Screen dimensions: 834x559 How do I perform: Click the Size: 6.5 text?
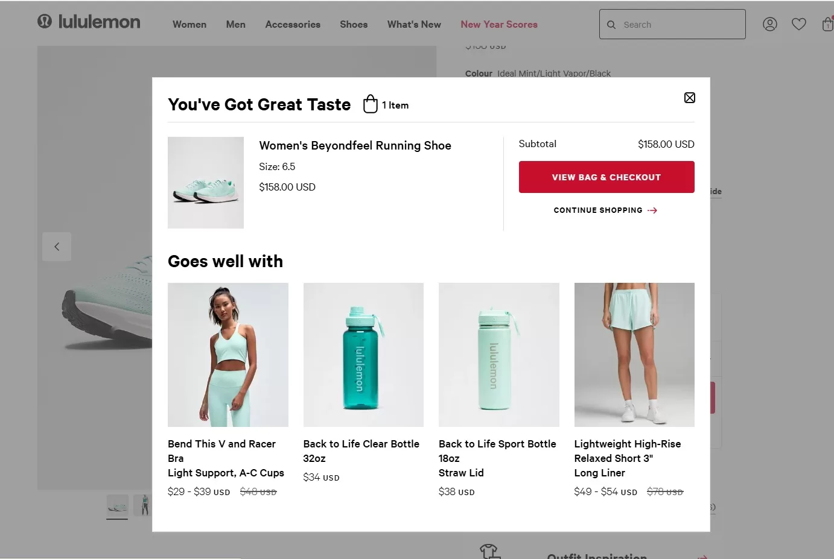(277, 166)
